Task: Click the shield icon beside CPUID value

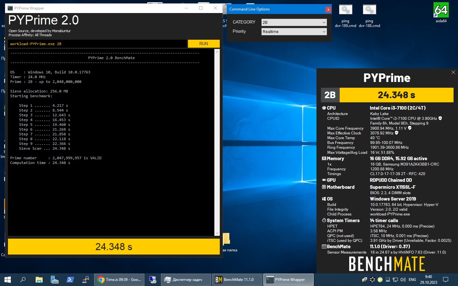Action: pyautogui.click(x=440, y=118)
